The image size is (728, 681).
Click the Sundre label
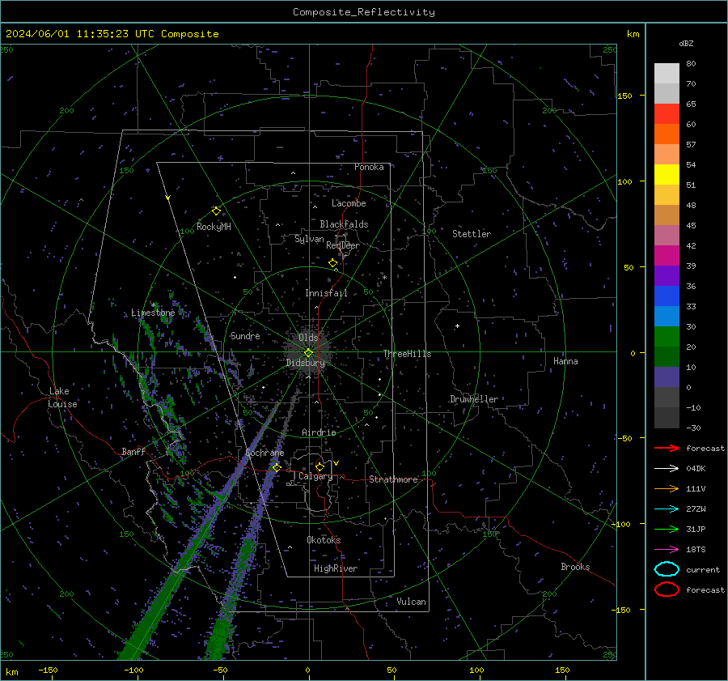(245, 336)
